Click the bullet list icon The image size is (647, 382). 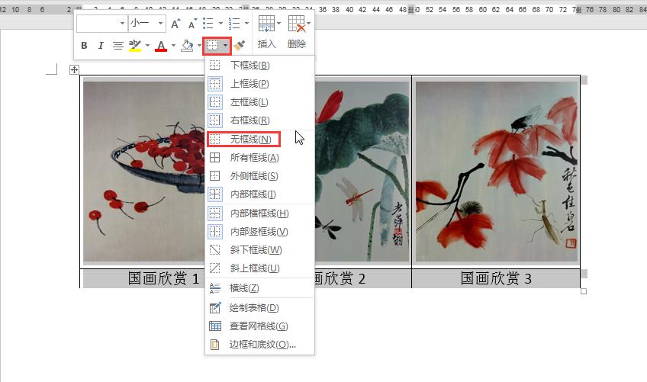[x=208, y=24]
